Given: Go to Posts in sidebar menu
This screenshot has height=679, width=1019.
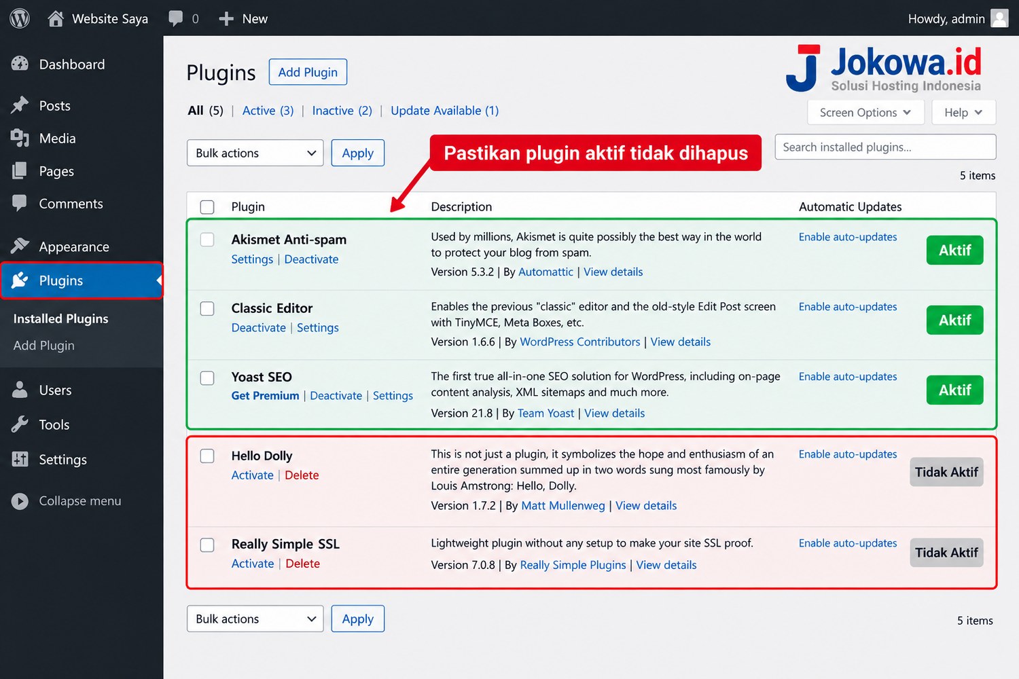Looking at the screenshot, I should click(55, 105).
